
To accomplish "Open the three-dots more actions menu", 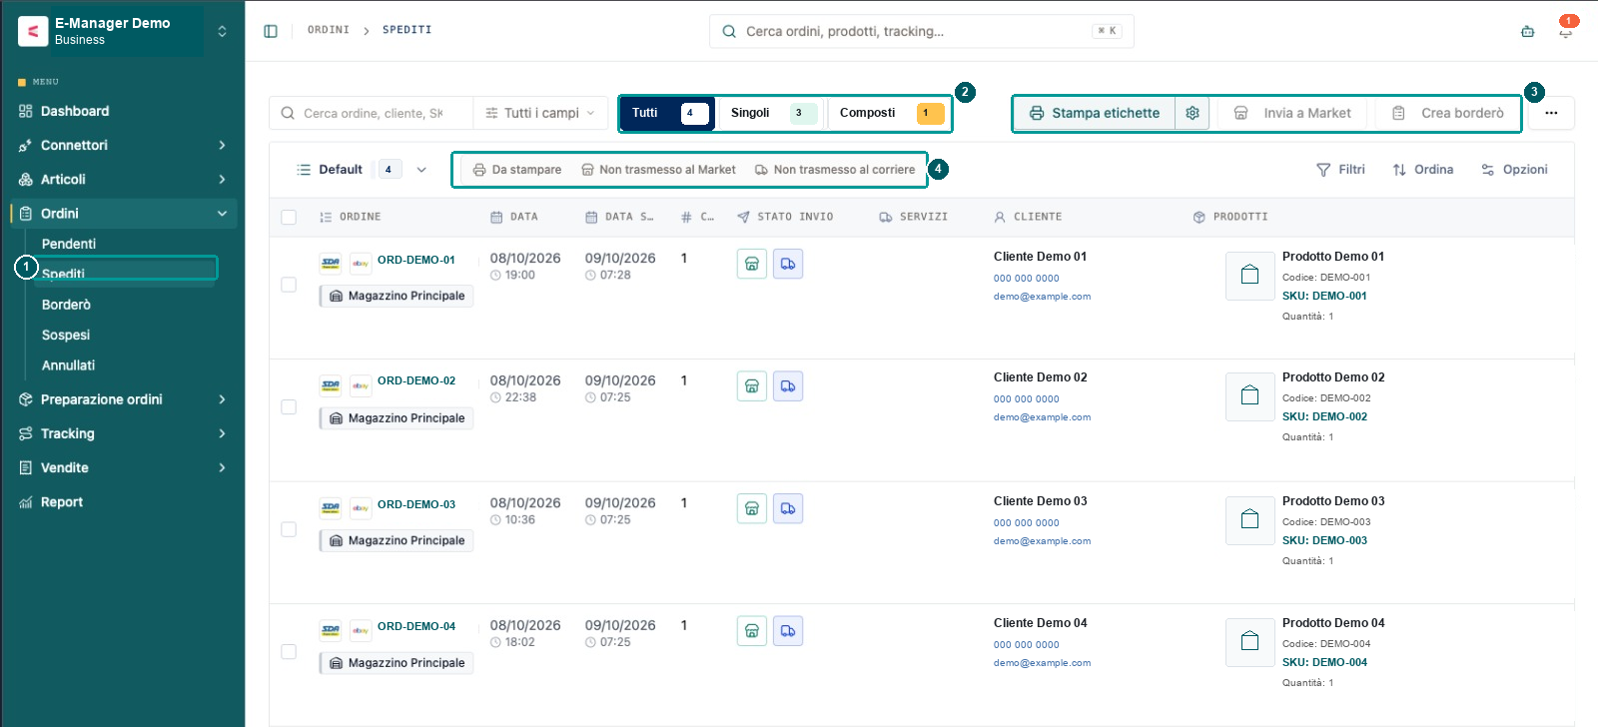I will click(1551, 113).
